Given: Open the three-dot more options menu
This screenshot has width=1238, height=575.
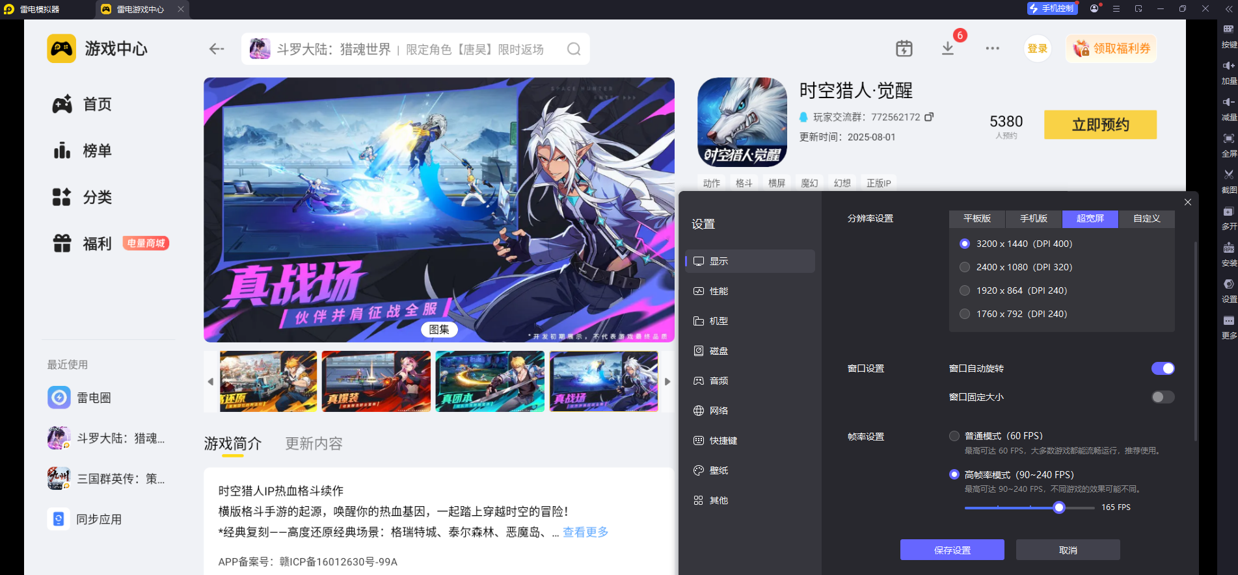Looking at the screenshot, I should pyautogui.click(x=992, y=49).
